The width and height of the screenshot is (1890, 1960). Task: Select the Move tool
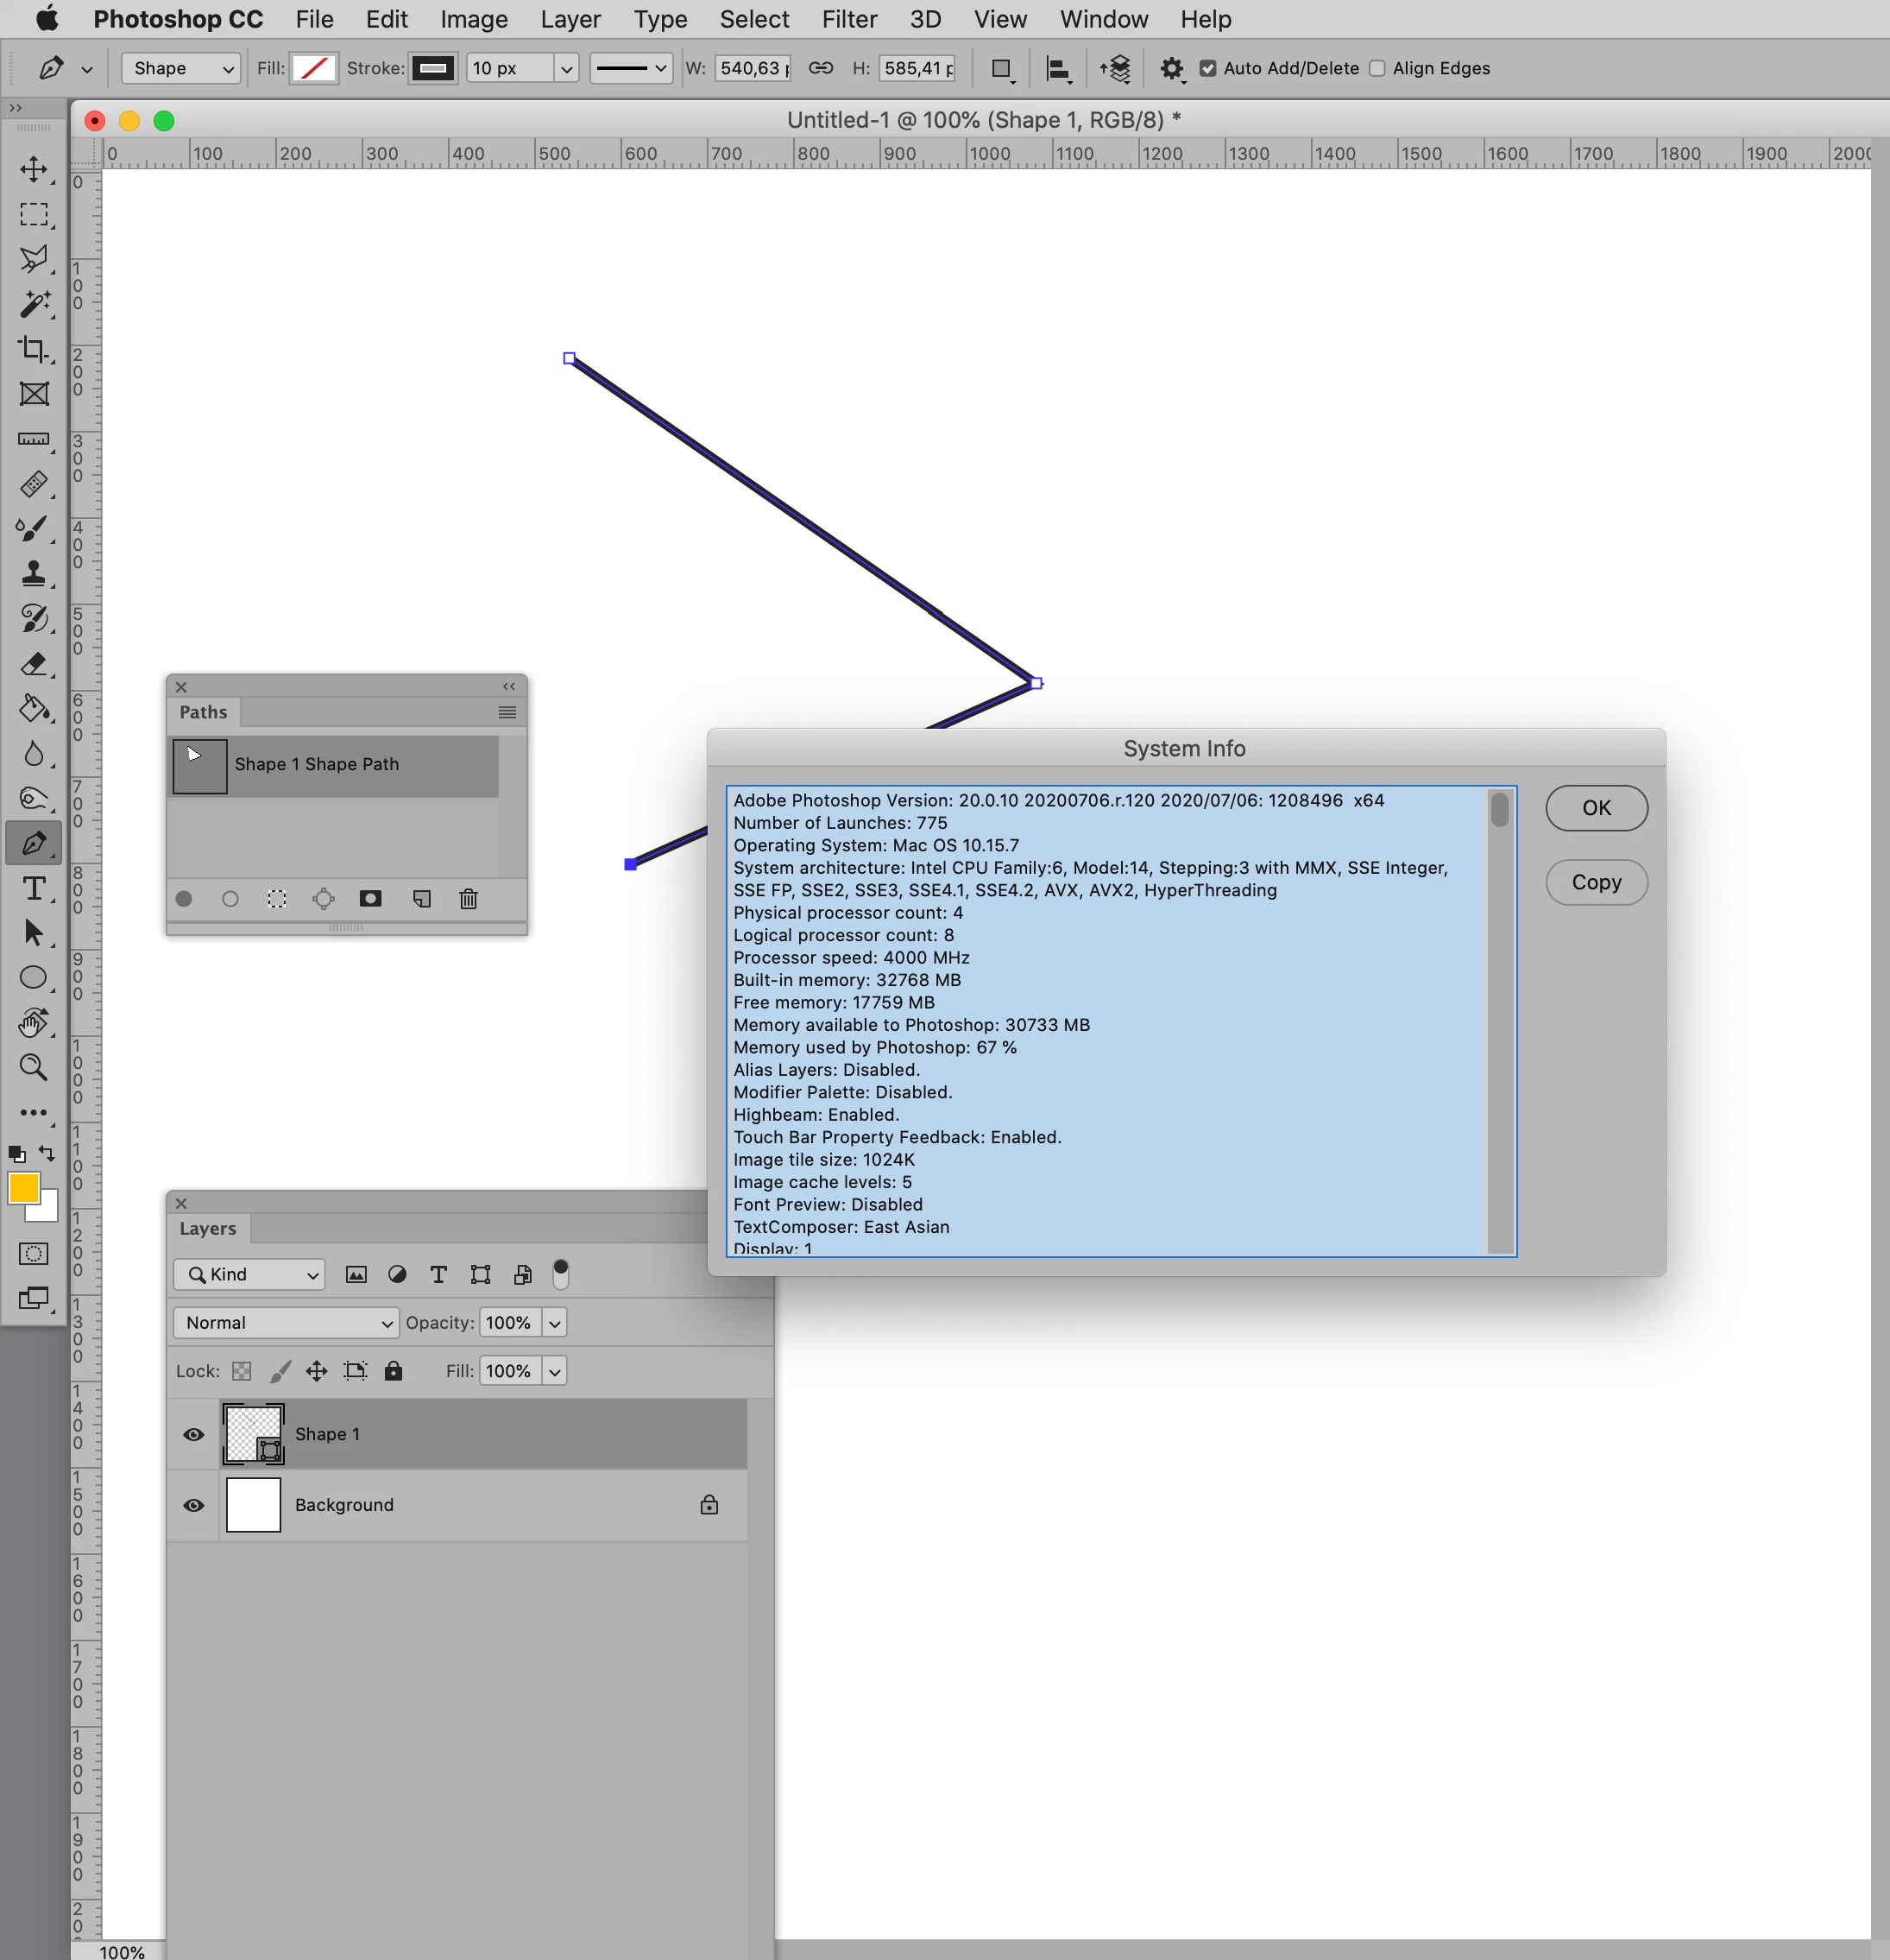point(34,169)
